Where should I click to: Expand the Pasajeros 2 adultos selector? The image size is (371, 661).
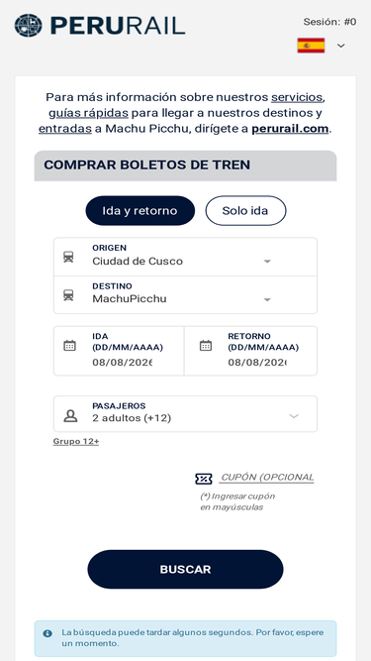[x=186, y=413]
